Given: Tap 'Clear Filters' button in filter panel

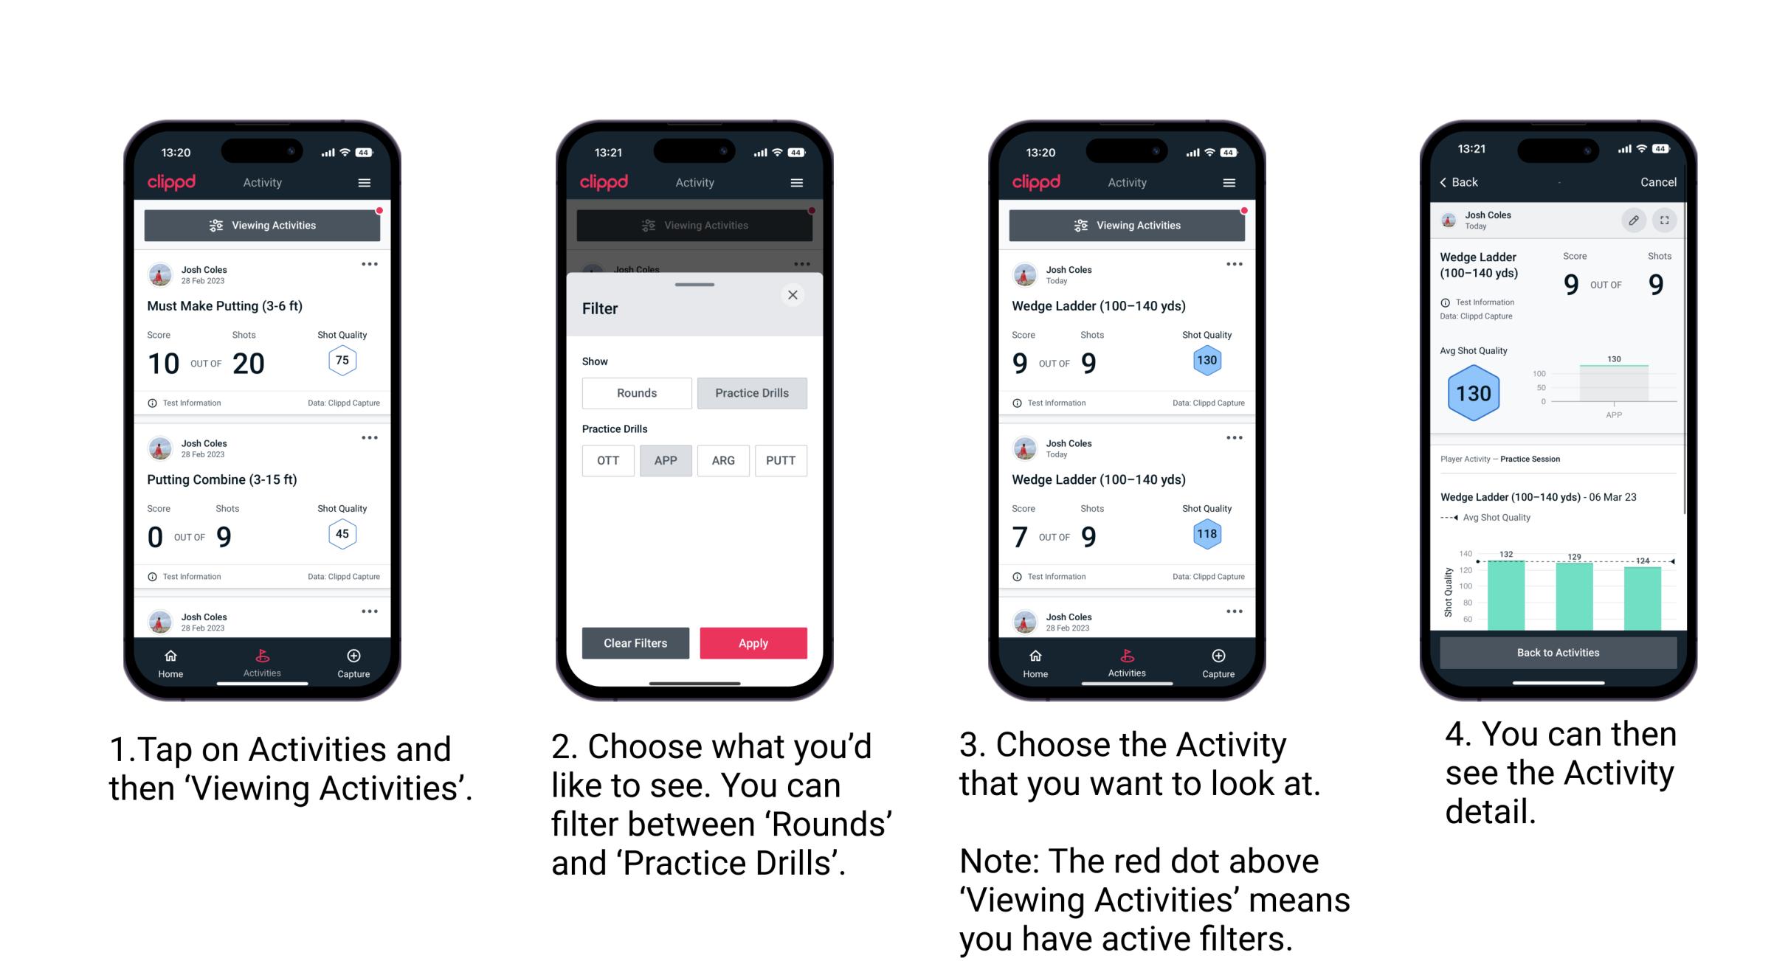Looking at the screenshot, I should point(636,642).
